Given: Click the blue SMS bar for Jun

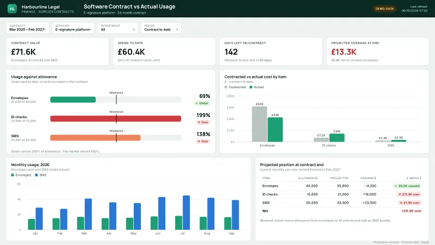Looking at the screenshot, I should [x=161, y=213].
